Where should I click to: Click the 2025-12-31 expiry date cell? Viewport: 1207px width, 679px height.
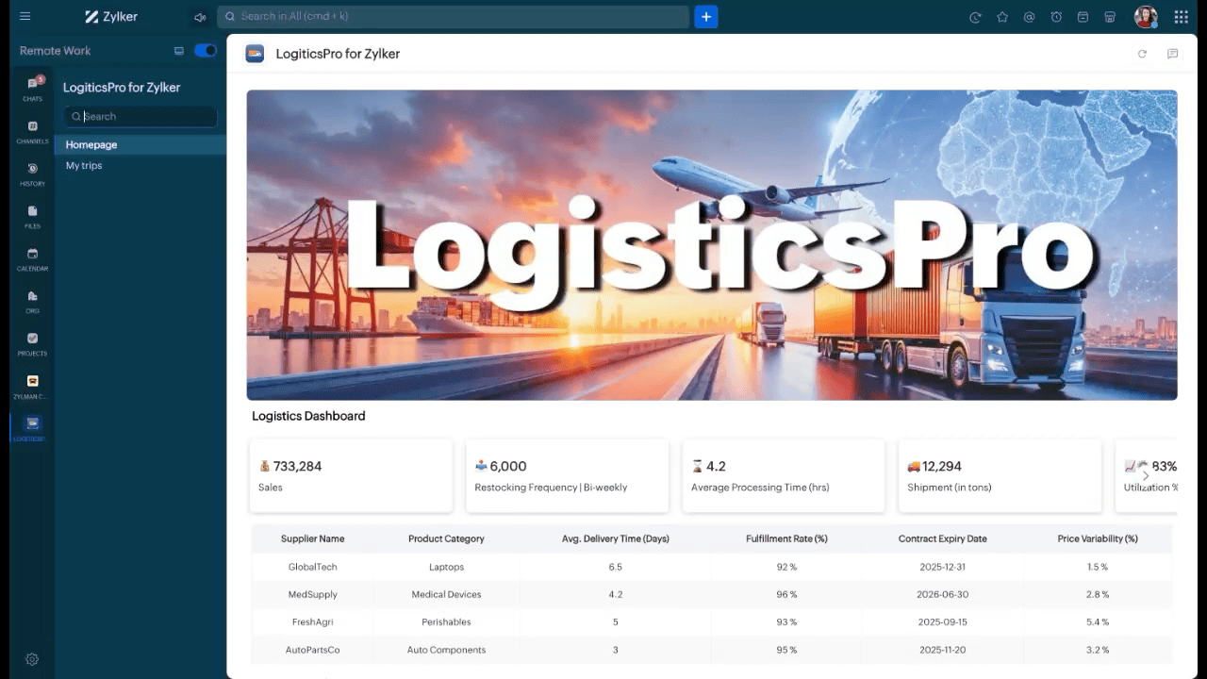[943, 567]
